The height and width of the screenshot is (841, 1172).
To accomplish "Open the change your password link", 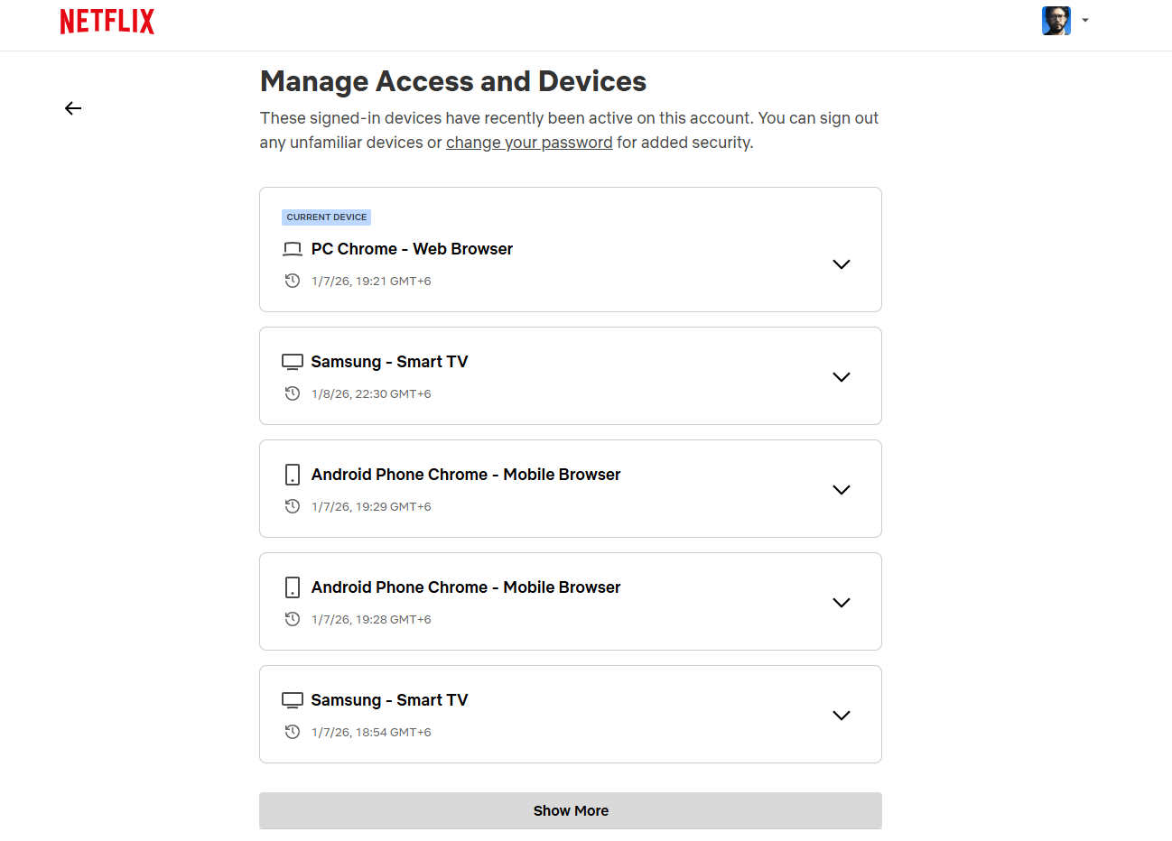I will (x=529, y=142).
